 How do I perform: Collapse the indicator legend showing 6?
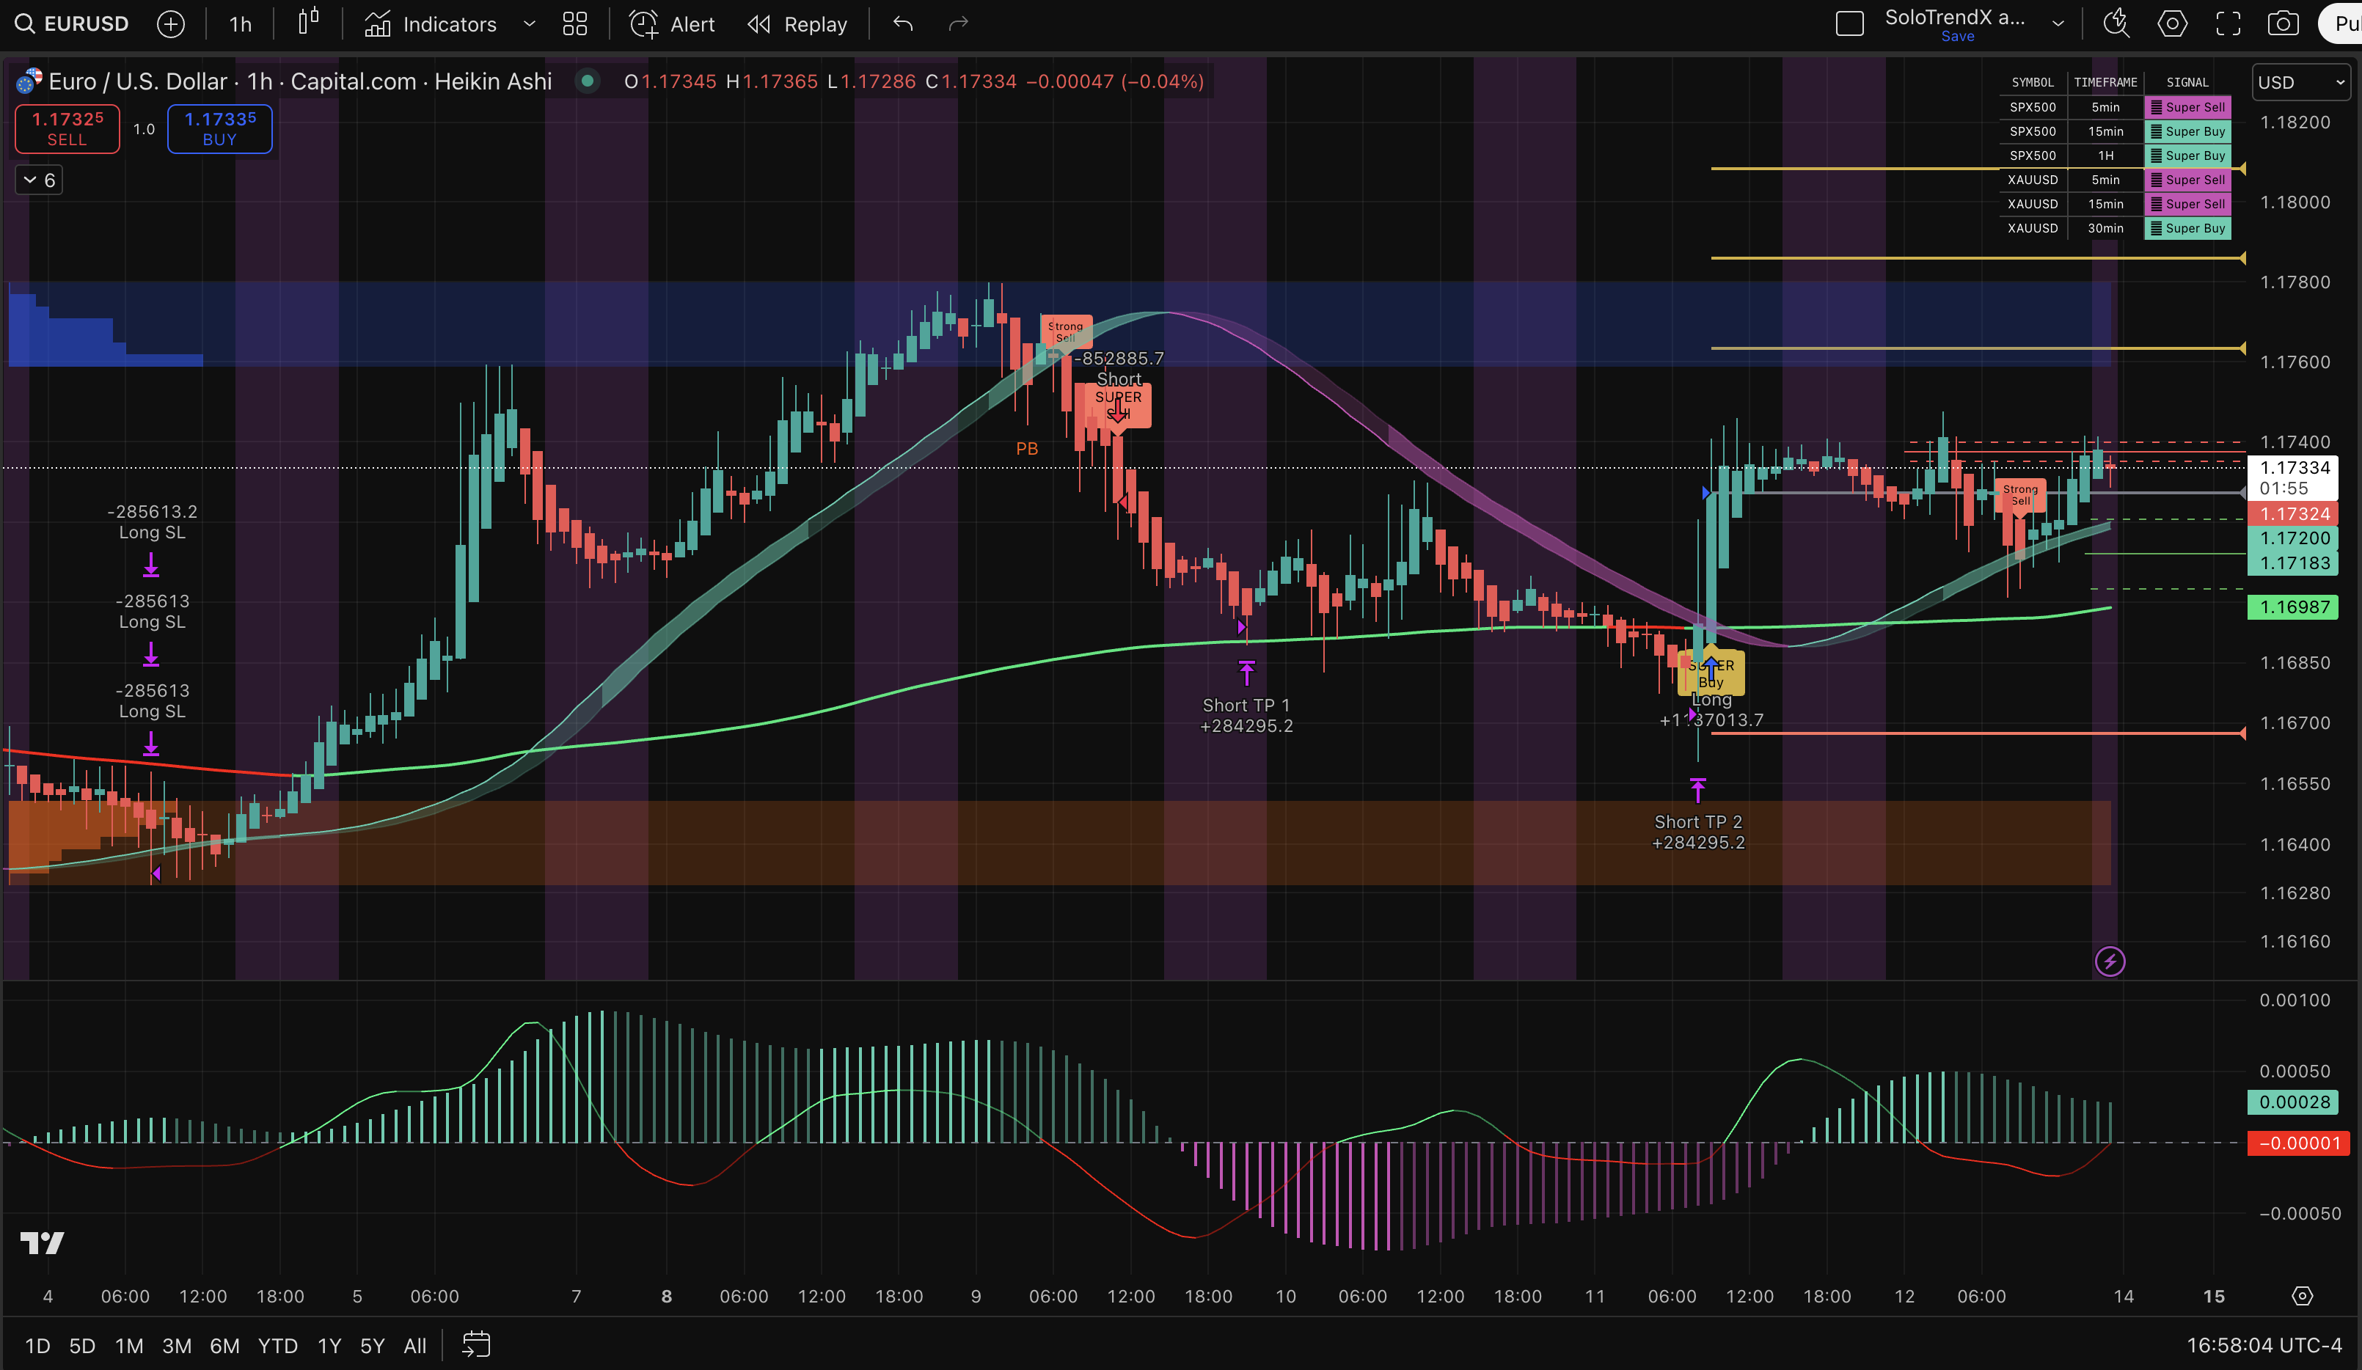40,180
